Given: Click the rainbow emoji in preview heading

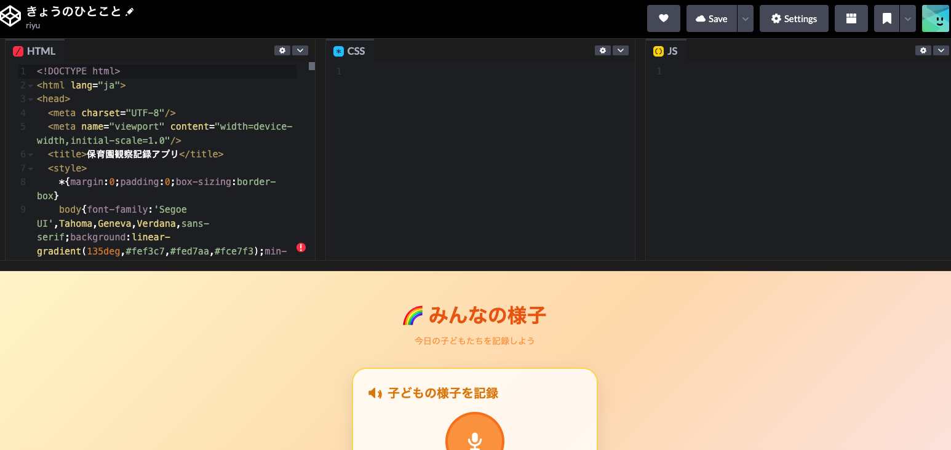Looking at the screenshot, I should pos(413,316).
